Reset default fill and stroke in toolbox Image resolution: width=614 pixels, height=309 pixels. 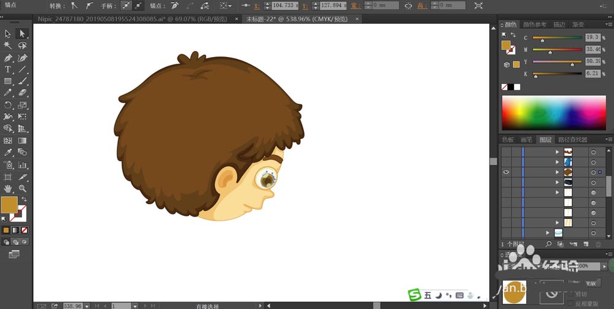tap(4, 220)
